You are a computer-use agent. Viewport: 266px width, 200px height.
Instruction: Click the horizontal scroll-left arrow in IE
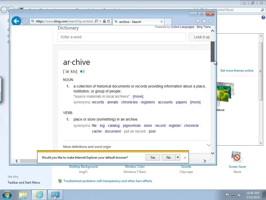coord(17,161)
